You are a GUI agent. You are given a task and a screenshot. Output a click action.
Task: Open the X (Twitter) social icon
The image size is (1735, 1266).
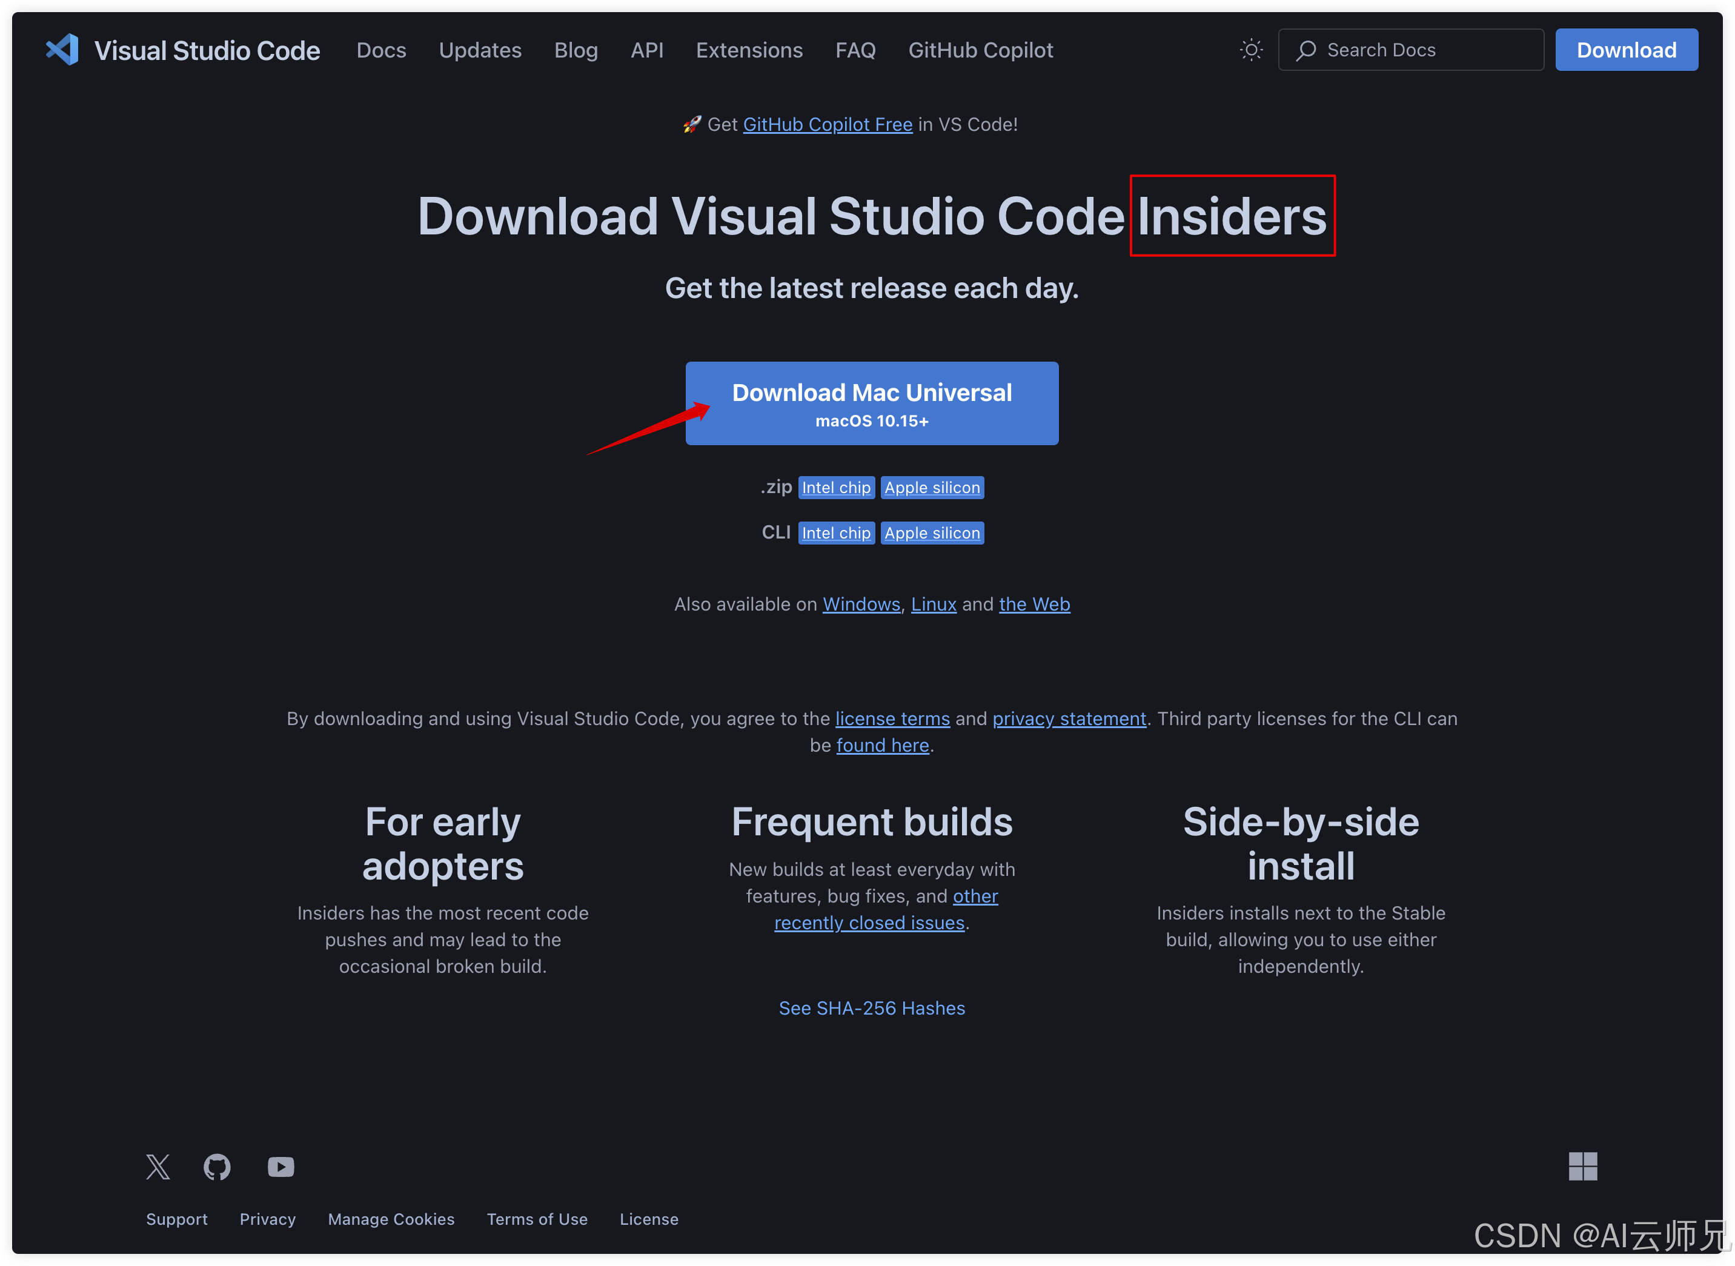(x=158, y=1167)
